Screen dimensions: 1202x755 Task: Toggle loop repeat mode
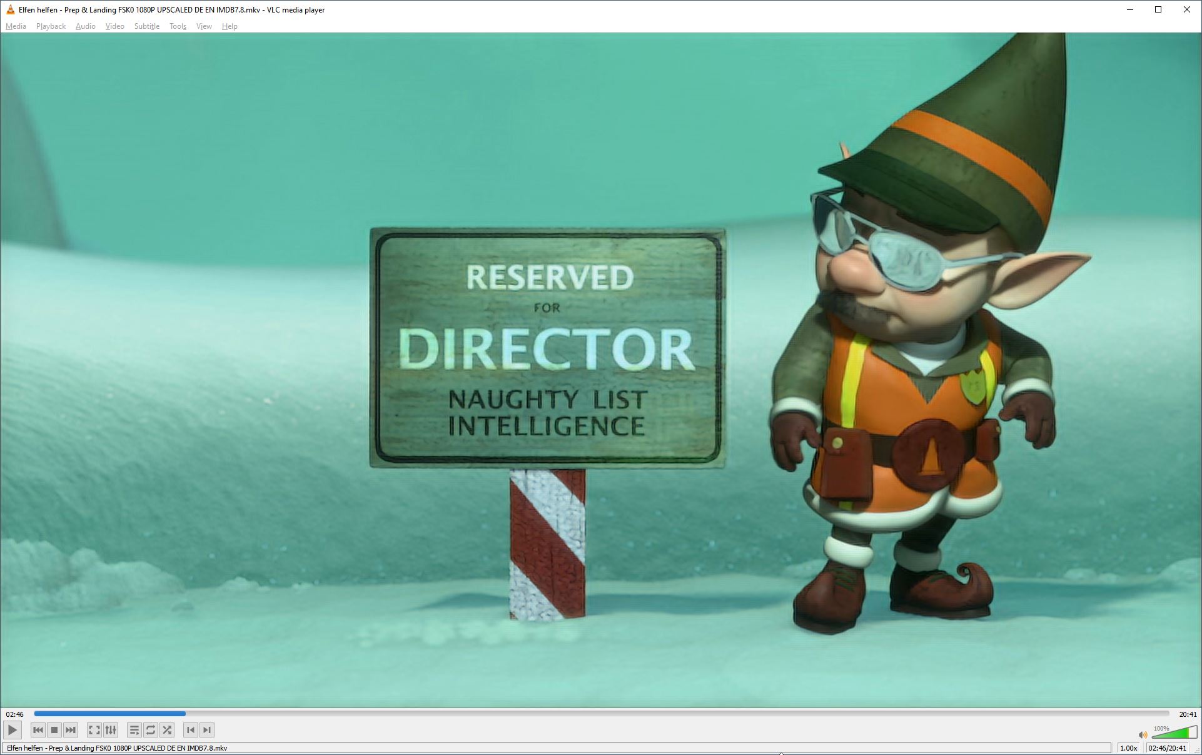tap(151, 730)
